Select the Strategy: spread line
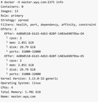Screen dimensions: 98x102 point(15,20)
